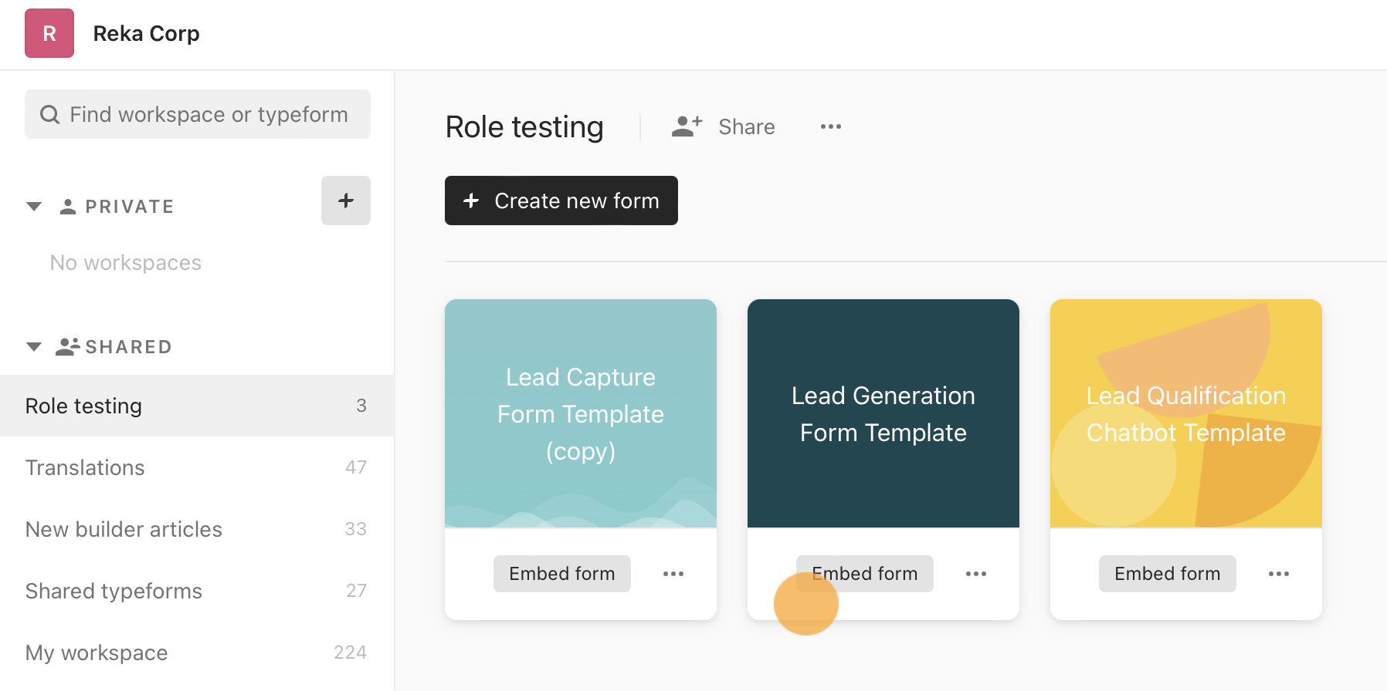This screenshot has height=691, width=1387.
Task: Go to Shared typeforms workspace
Action: pos(114,591)
